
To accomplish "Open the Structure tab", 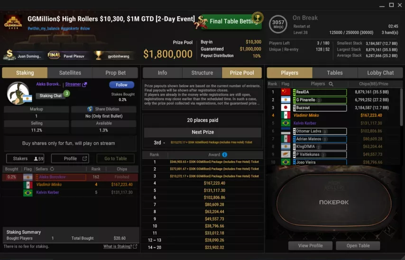I will pos(202,73).
